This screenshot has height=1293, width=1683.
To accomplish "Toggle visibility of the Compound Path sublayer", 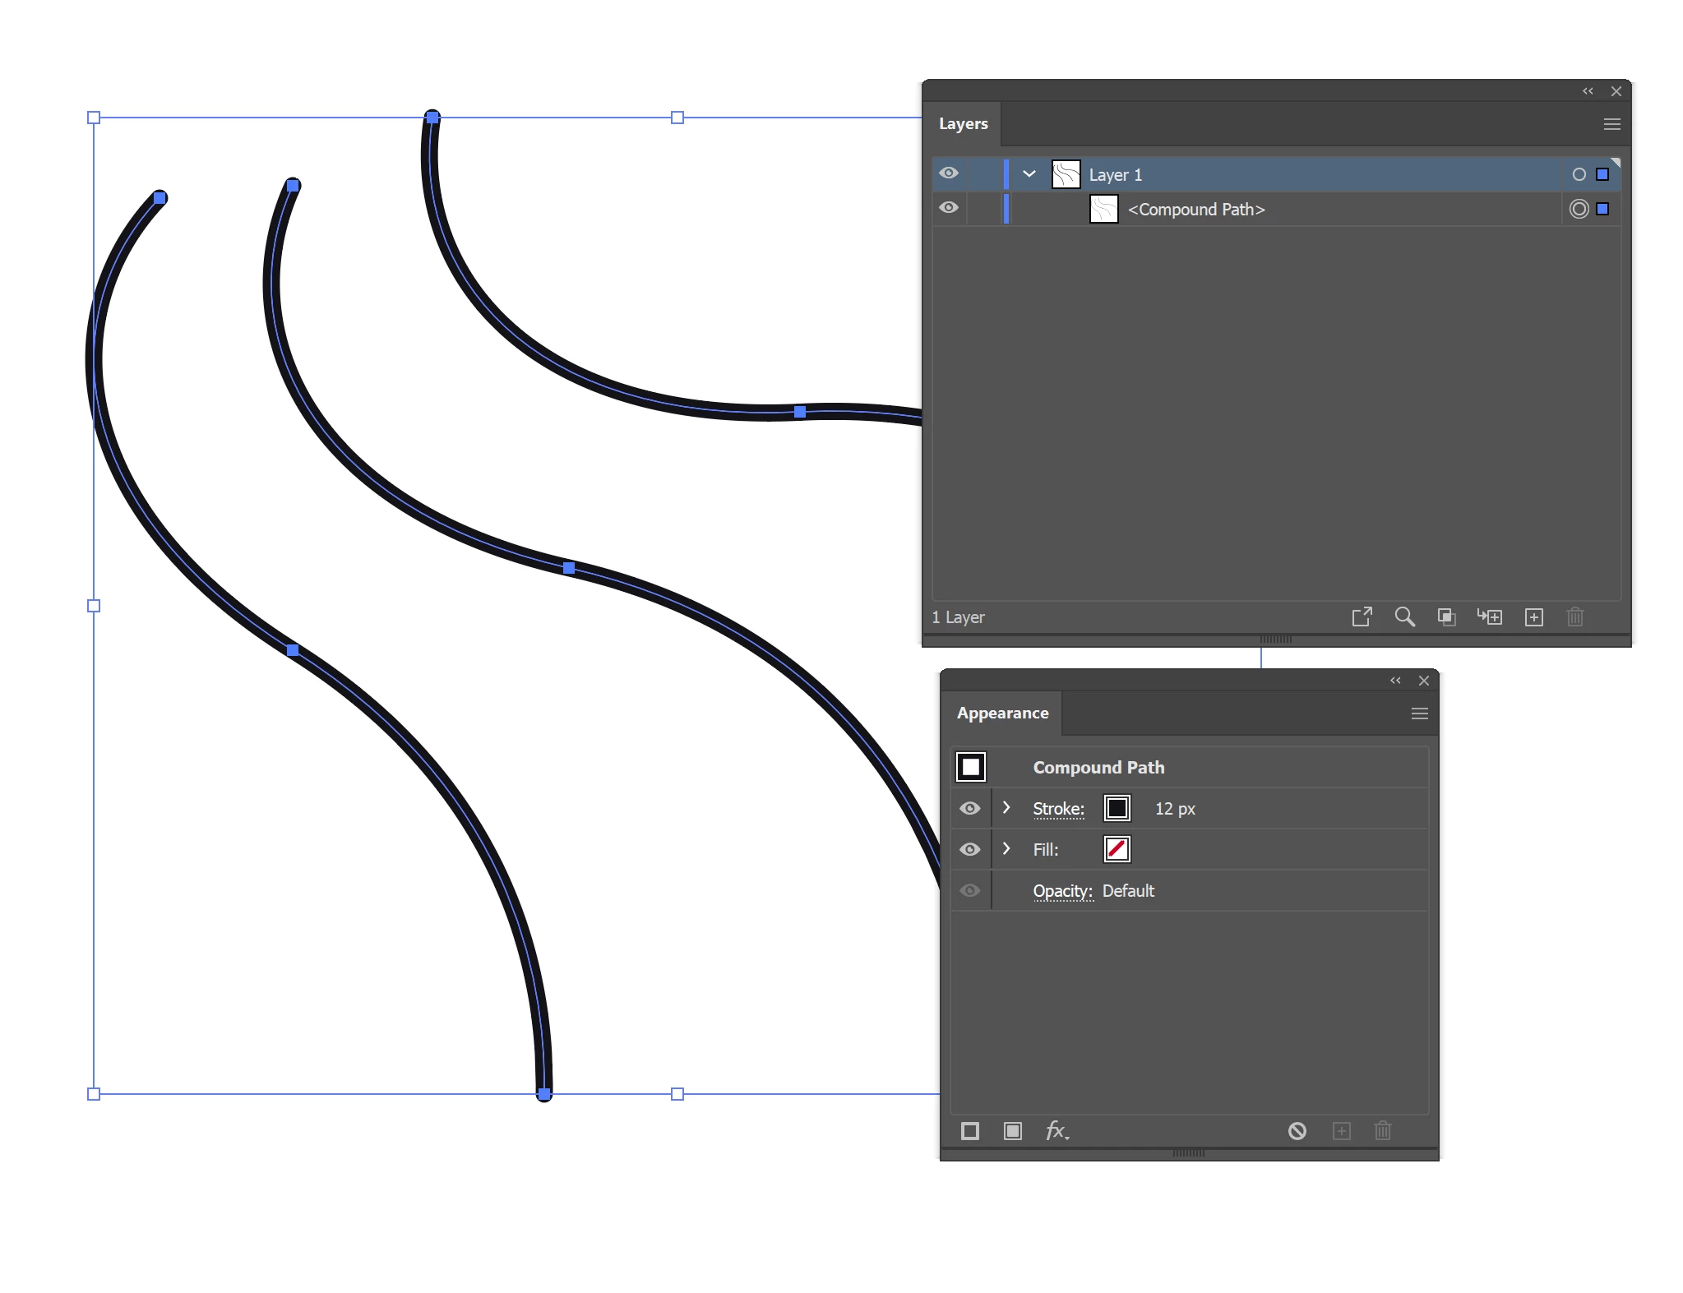I will [949, 208].
